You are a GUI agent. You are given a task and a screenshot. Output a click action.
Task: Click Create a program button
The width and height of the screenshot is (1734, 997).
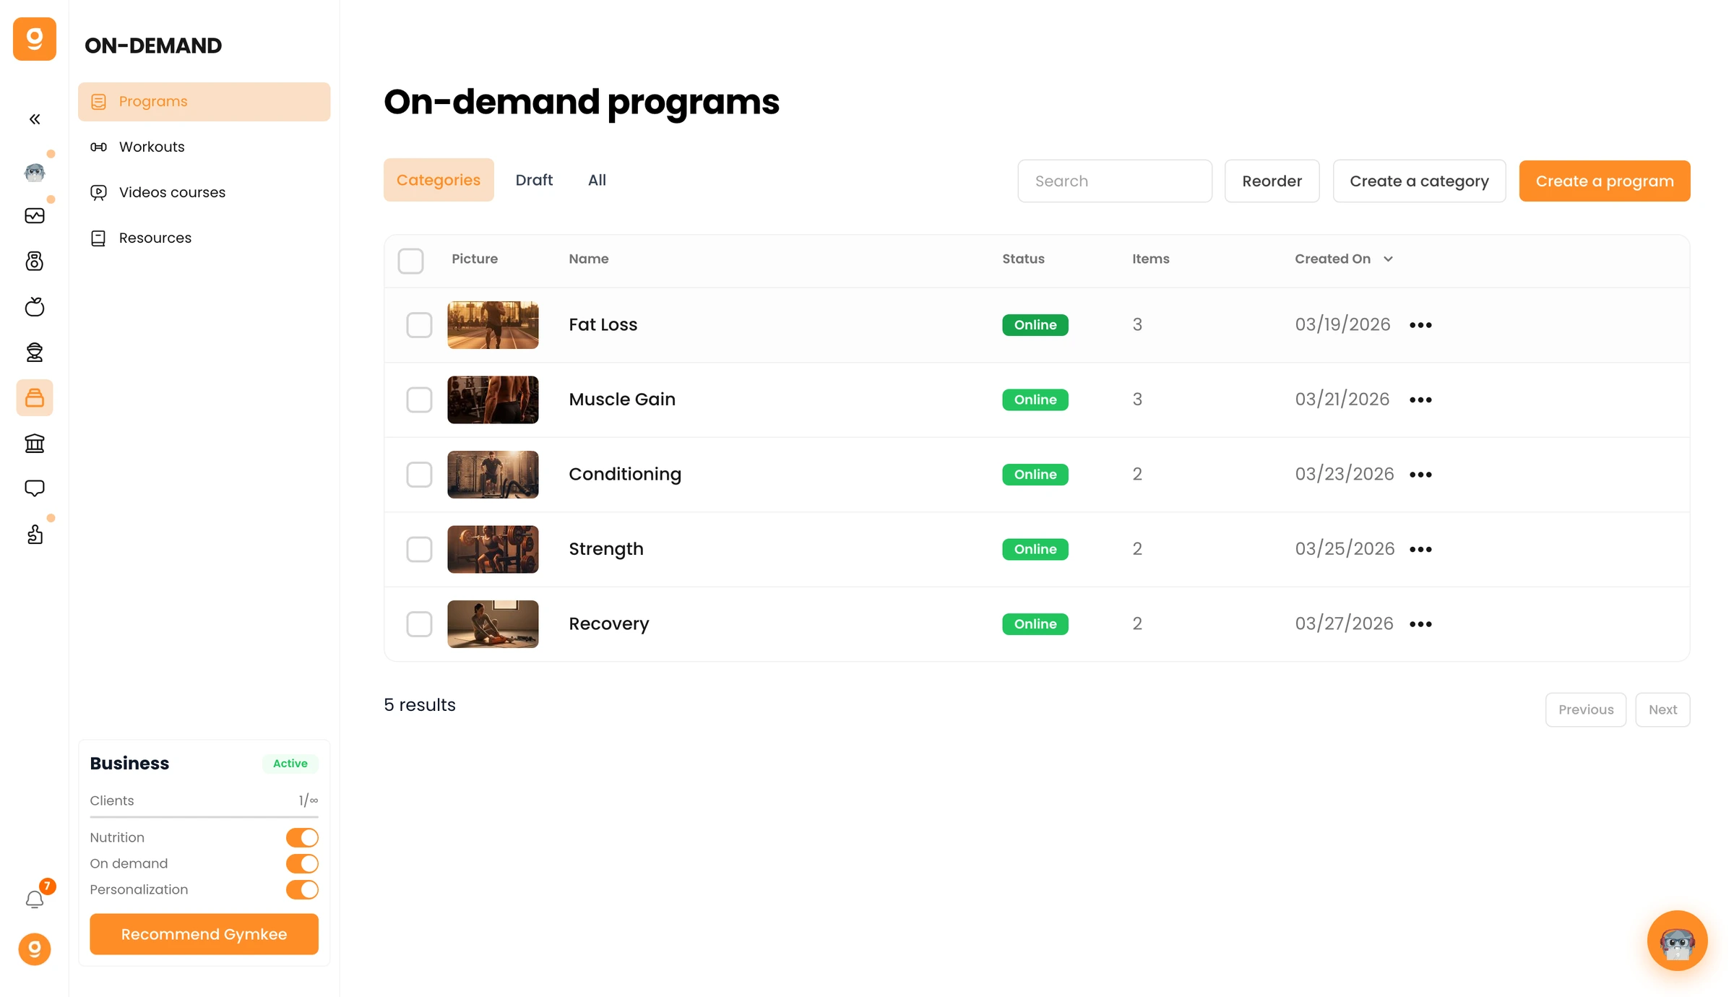point(1605,181)
